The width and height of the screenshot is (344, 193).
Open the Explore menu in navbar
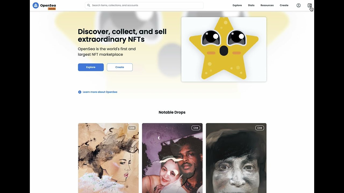point(237,5)
